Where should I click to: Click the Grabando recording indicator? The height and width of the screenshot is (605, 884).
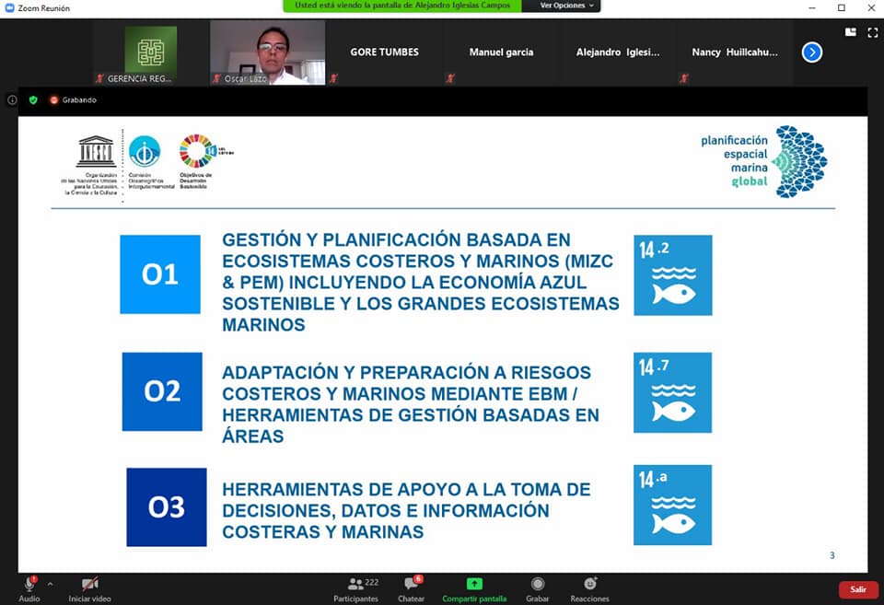(x=73, y=99)
